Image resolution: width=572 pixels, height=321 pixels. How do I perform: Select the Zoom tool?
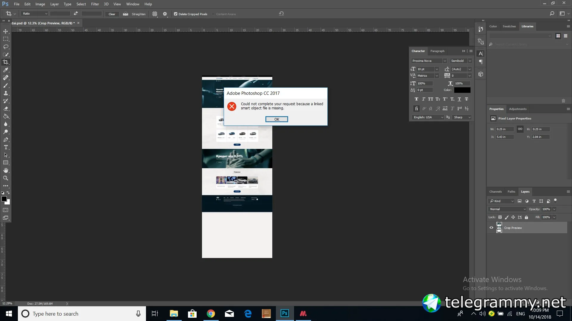pyautogui.click(x=6, y=178)
